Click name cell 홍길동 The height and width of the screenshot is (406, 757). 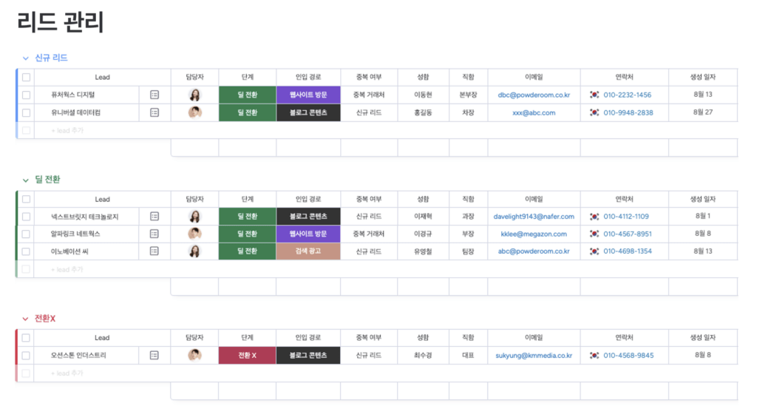tap(423, 113)
